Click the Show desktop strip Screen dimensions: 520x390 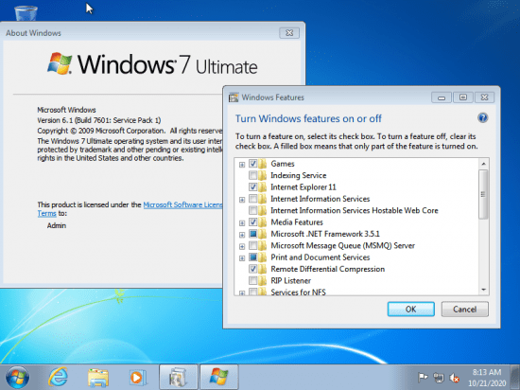pyautogui.click(x=515, y=378)
